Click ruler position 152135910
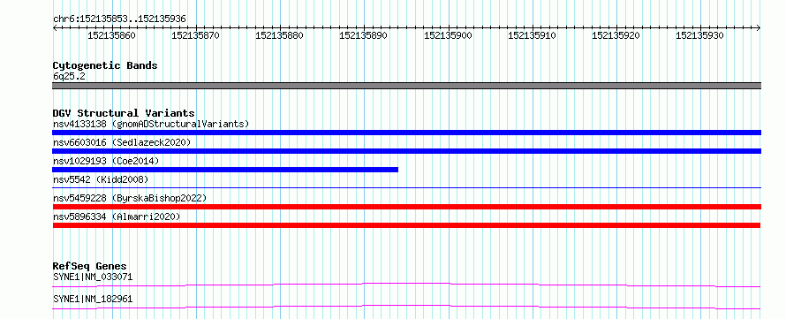786x319 pixels. 532,35
